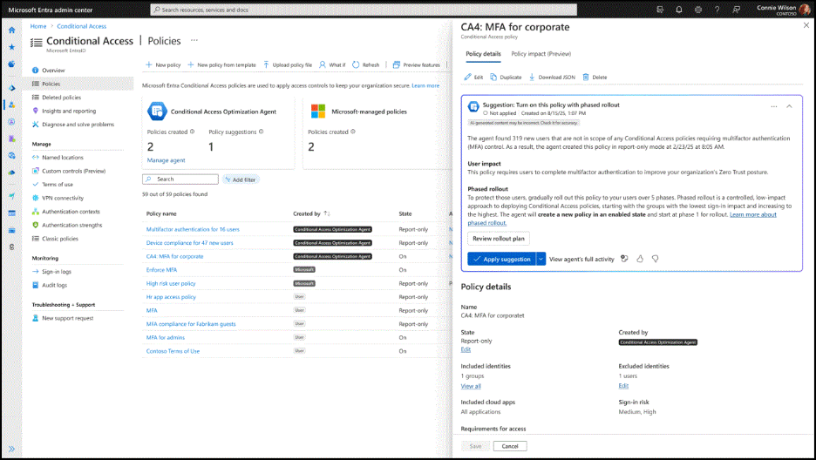Open help question mark icon
Screen dimensions: 816x460
(717, 10)
